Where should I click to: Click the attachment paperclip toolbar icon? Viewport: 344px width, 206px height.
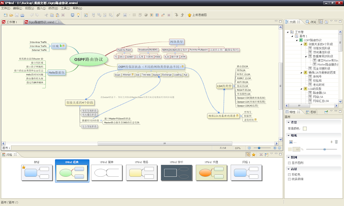click(118, 15)
